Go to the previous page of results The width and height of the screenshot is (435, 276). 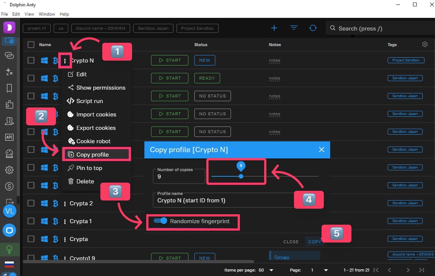click(389, 270)
